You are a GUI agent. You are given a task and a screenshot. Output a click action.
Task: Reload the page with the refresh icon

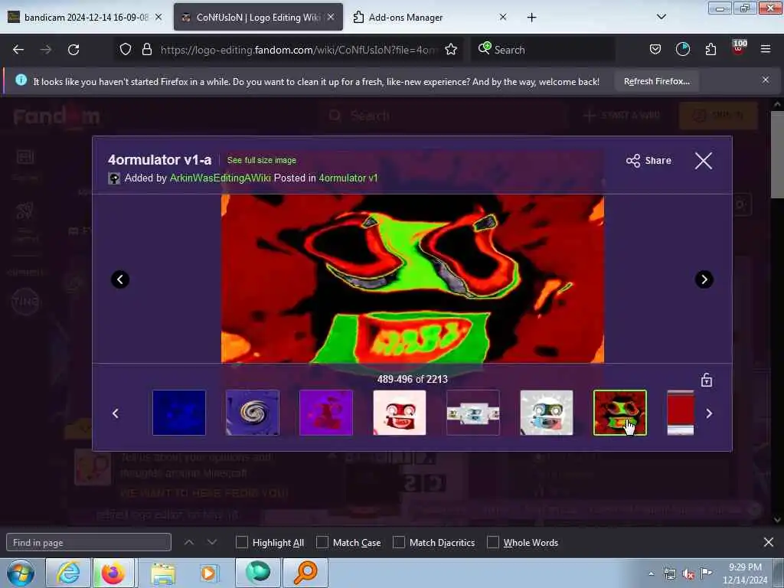click(x=73, y=50)
